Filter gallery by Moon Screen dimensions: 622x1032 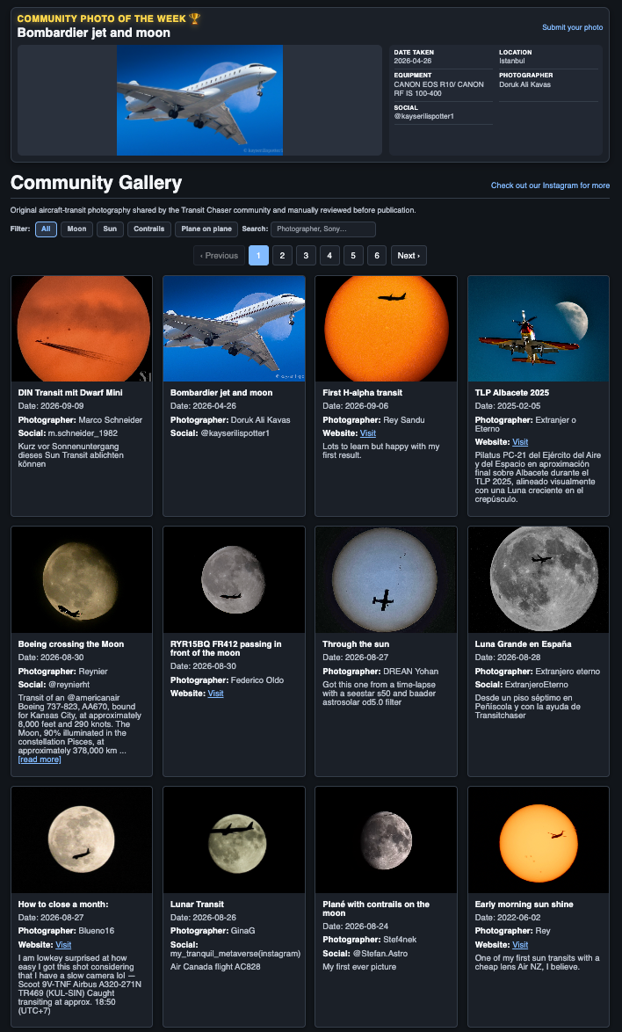pyautogui.click(x=77, y=229)
